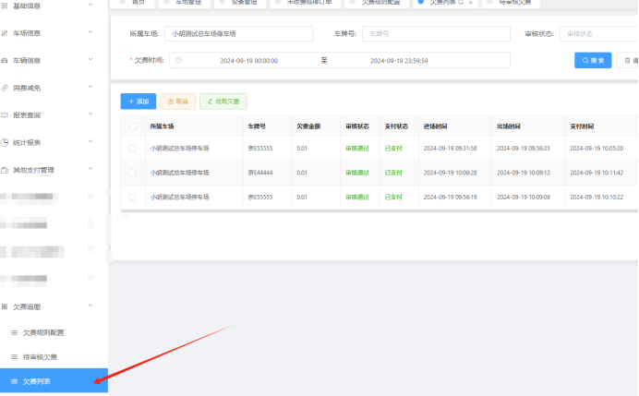Click 审核通过 in the 京E44444 row
This screenshot has height=396, width=639.
(x=357, y=173)
